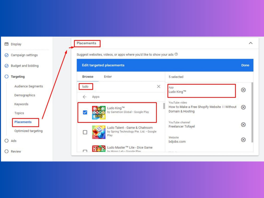Collapse the Placements section chevron
264x198 pixels.
pos(251,43)
